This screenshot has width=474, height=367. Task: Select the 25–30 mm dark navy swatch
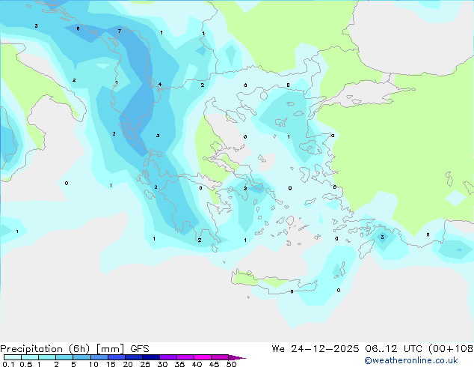click(151, 357)
